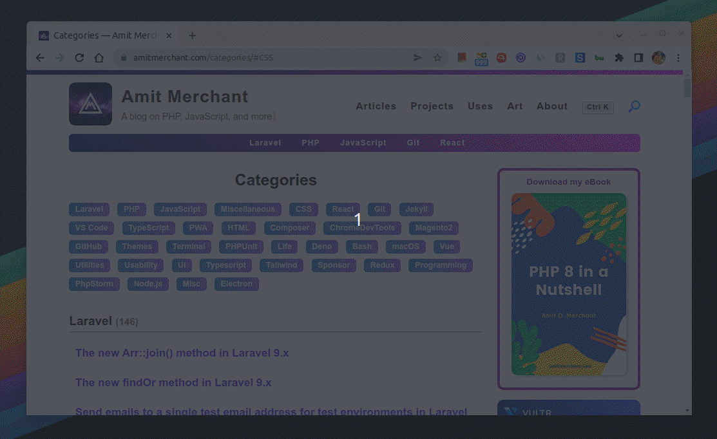This screenshot has width=717, height=439.
Task: Open About in the site navigation
Action: (552, 106)
